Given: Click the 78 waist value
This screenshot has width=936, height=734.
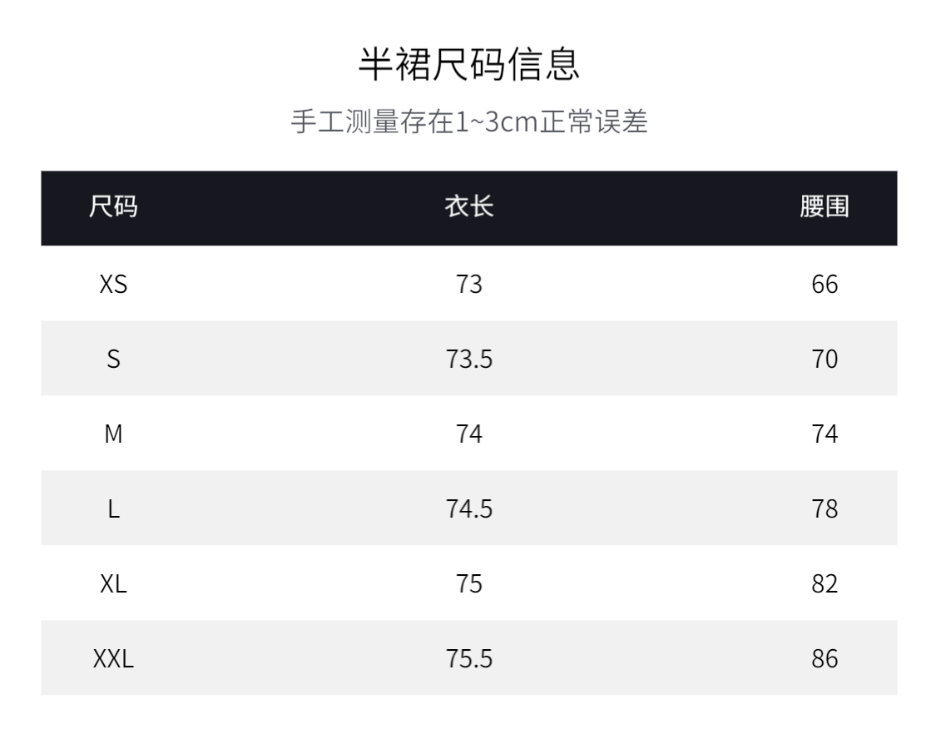Looking at the screenshot, I should 825,509.
